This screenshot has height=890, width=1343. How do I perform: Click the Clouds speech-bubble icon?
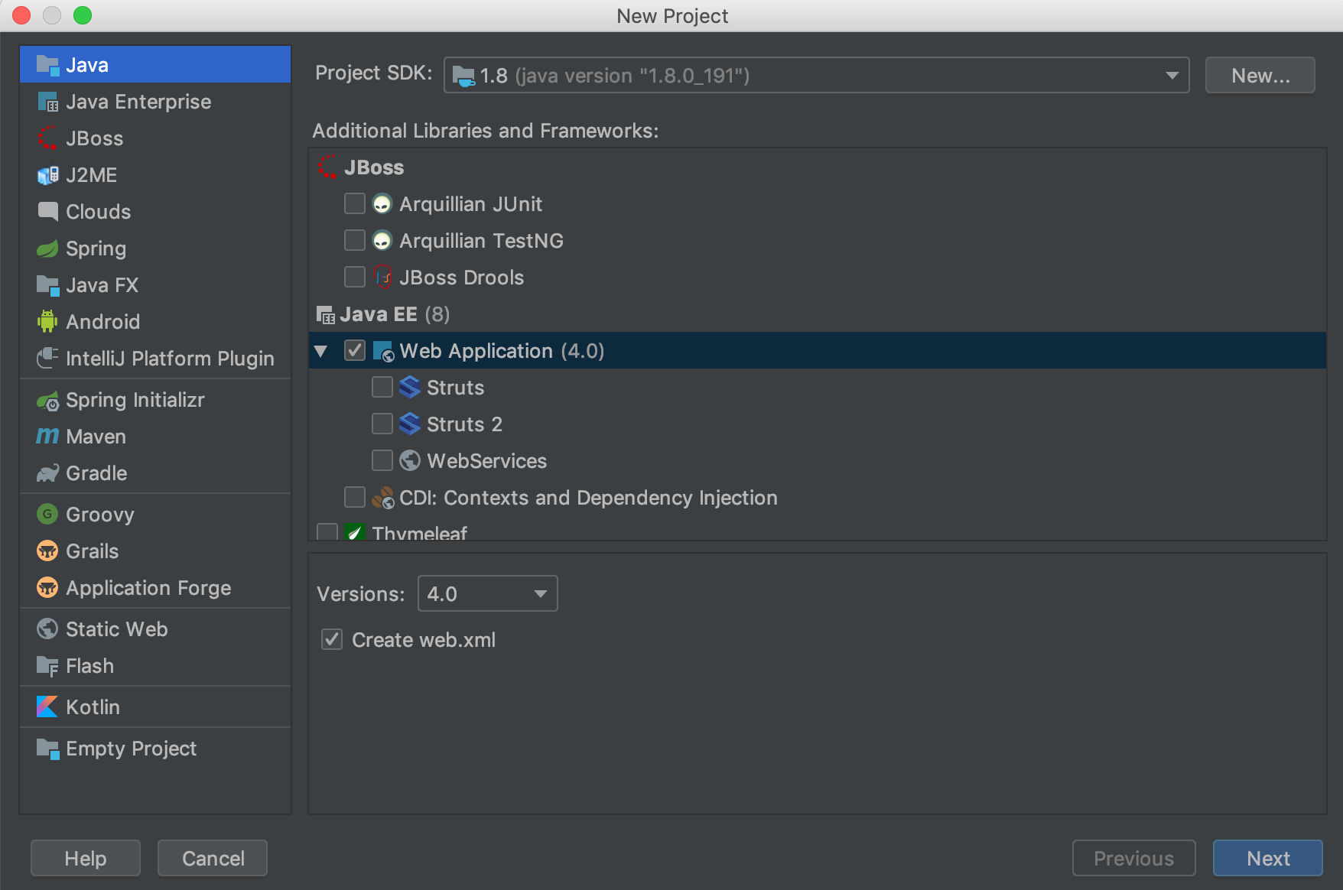[x=47, y=212]
